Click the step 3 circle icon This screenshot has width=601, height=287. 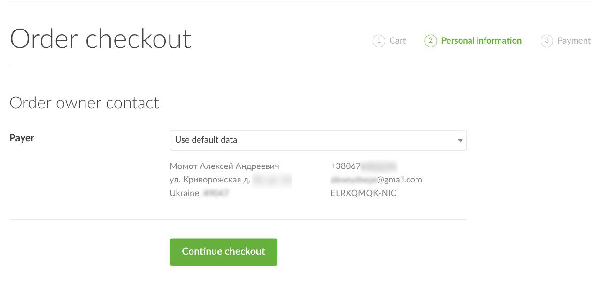(x=547, y=41)
